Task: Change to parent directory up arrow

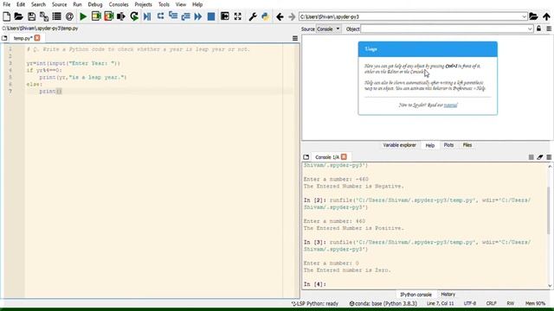Action: coord(546,16)
